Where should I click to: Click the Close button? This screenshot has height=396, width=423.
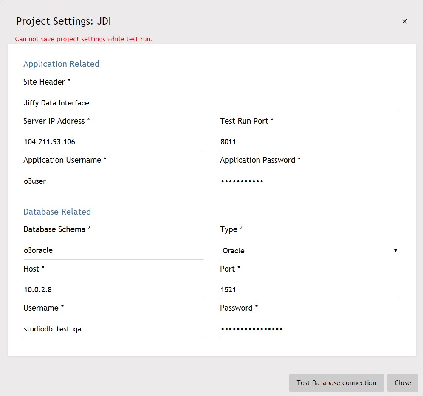pos(403,383)
